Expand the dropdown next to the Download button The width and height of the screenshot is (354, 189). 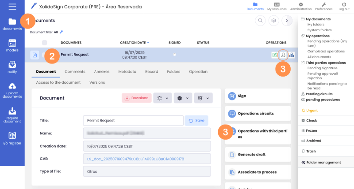(162, 98)
